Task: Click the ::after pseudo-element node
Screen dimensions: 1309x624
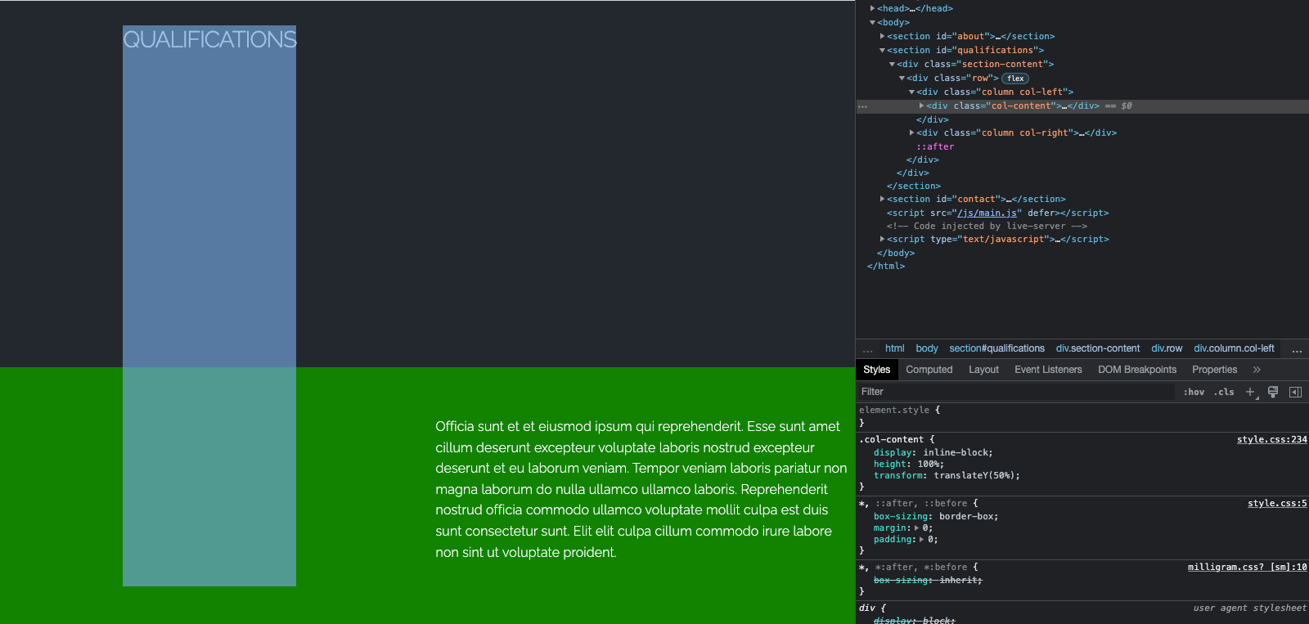Action: click(935, 147)
